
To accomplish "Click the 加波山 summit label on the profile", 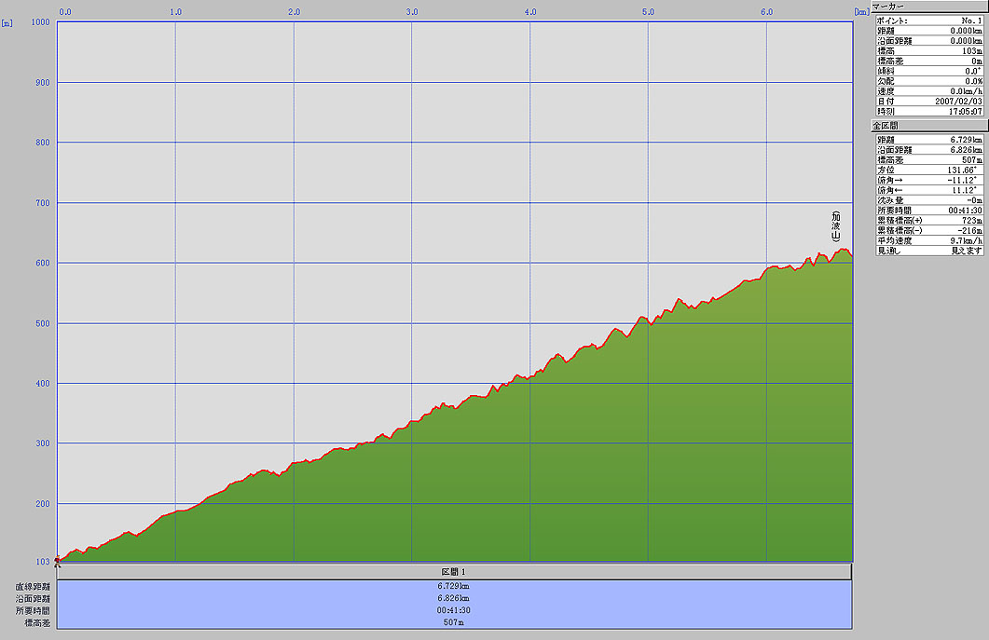I will [x=836, y=226].
